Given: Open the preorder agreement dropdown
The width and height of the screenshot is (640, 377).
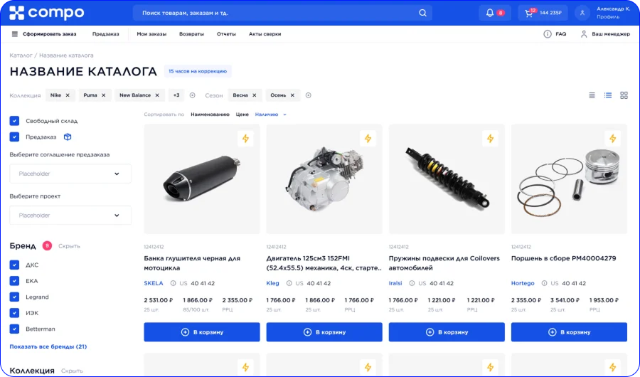Looking at the screenshot, I should tap(70, 174).
